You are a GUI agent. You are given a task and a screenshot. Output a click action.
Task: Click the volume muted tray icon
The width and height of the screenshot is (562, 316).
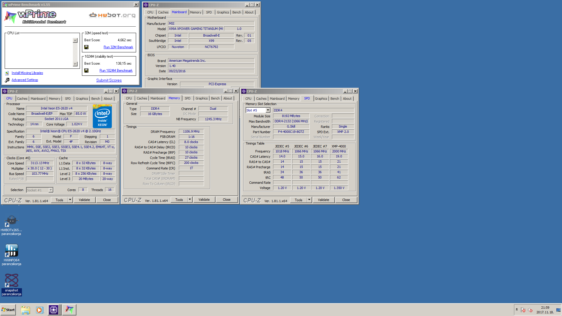530,310
